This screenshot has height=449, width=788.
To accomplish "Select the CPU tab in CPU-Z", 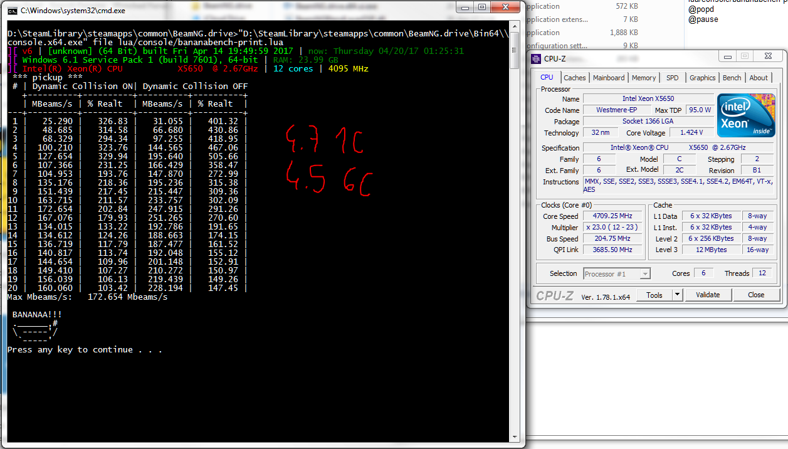I will coord(547,77).
